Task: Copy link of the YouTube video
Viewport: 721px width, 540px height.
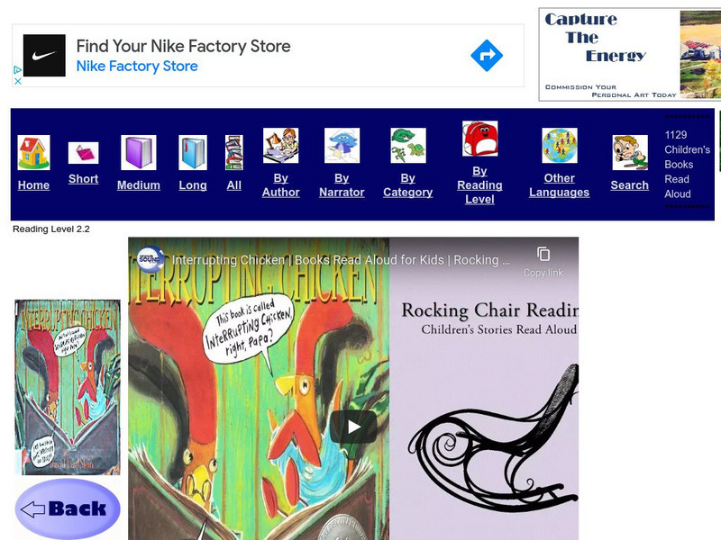Action: pos(543,262)
